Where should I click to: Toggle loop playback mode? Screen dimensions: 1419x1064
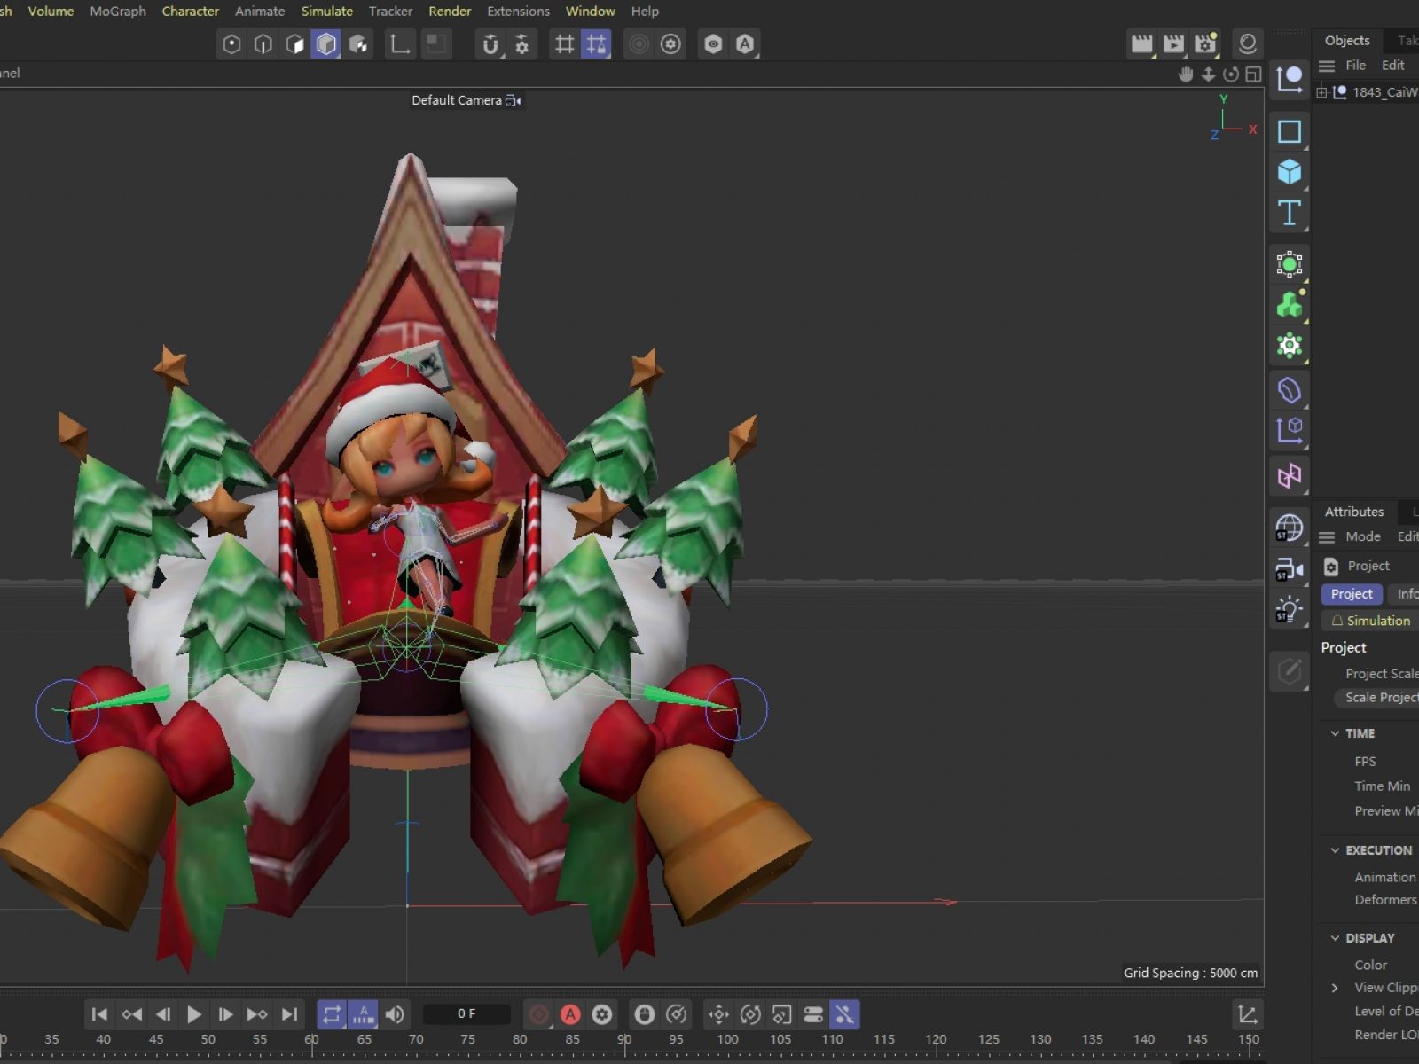coord(332,1014)
